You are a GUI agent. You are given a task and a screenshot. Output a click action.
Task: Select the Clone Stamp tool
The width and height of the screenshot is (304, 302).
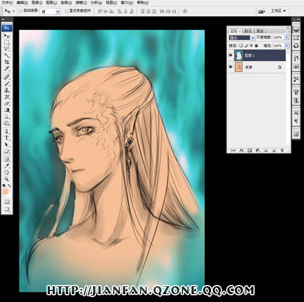pyautogui.click(x=7, y=90)
